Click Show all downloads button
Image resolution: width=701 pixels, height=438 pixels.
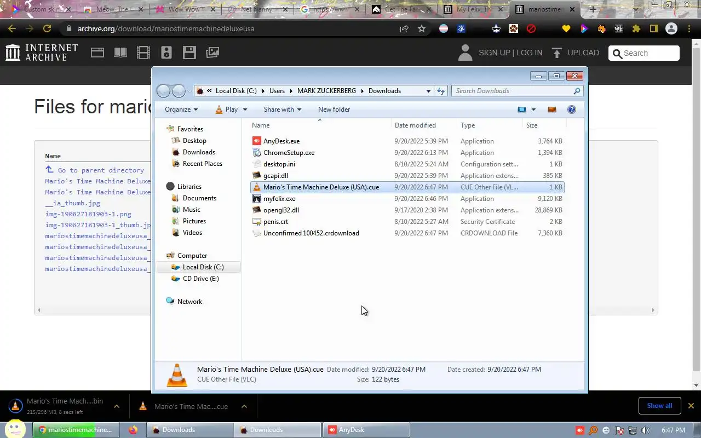tap(659, 406)
